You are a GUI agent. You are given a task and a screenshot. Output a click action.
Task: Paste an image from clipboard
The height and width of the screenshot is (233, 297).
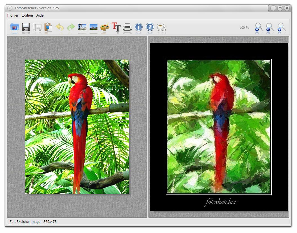pyautogui.click(x=49, y=27)
